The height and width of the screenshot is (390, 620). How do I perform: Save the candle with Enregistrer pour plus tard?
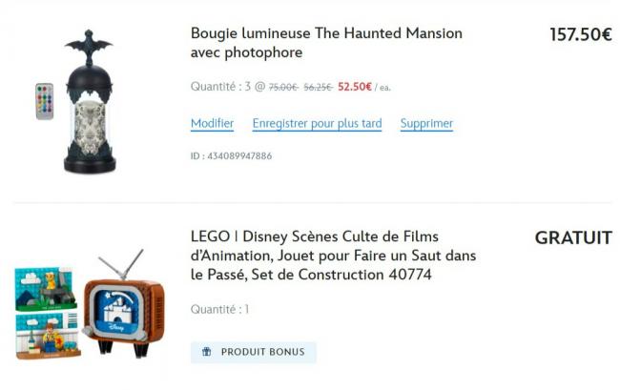tap(317, 124)
